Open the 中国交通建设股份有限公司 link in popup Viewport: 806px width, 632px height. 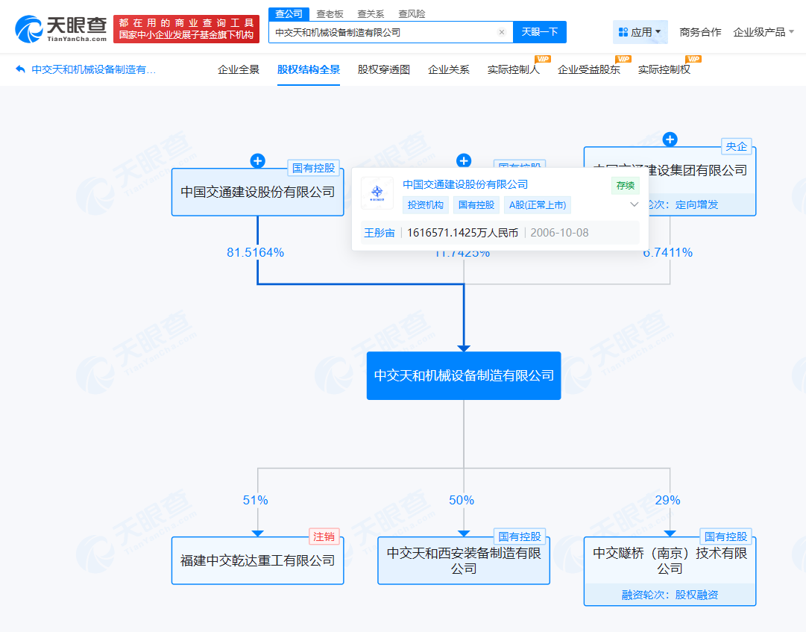pos(465,184)
